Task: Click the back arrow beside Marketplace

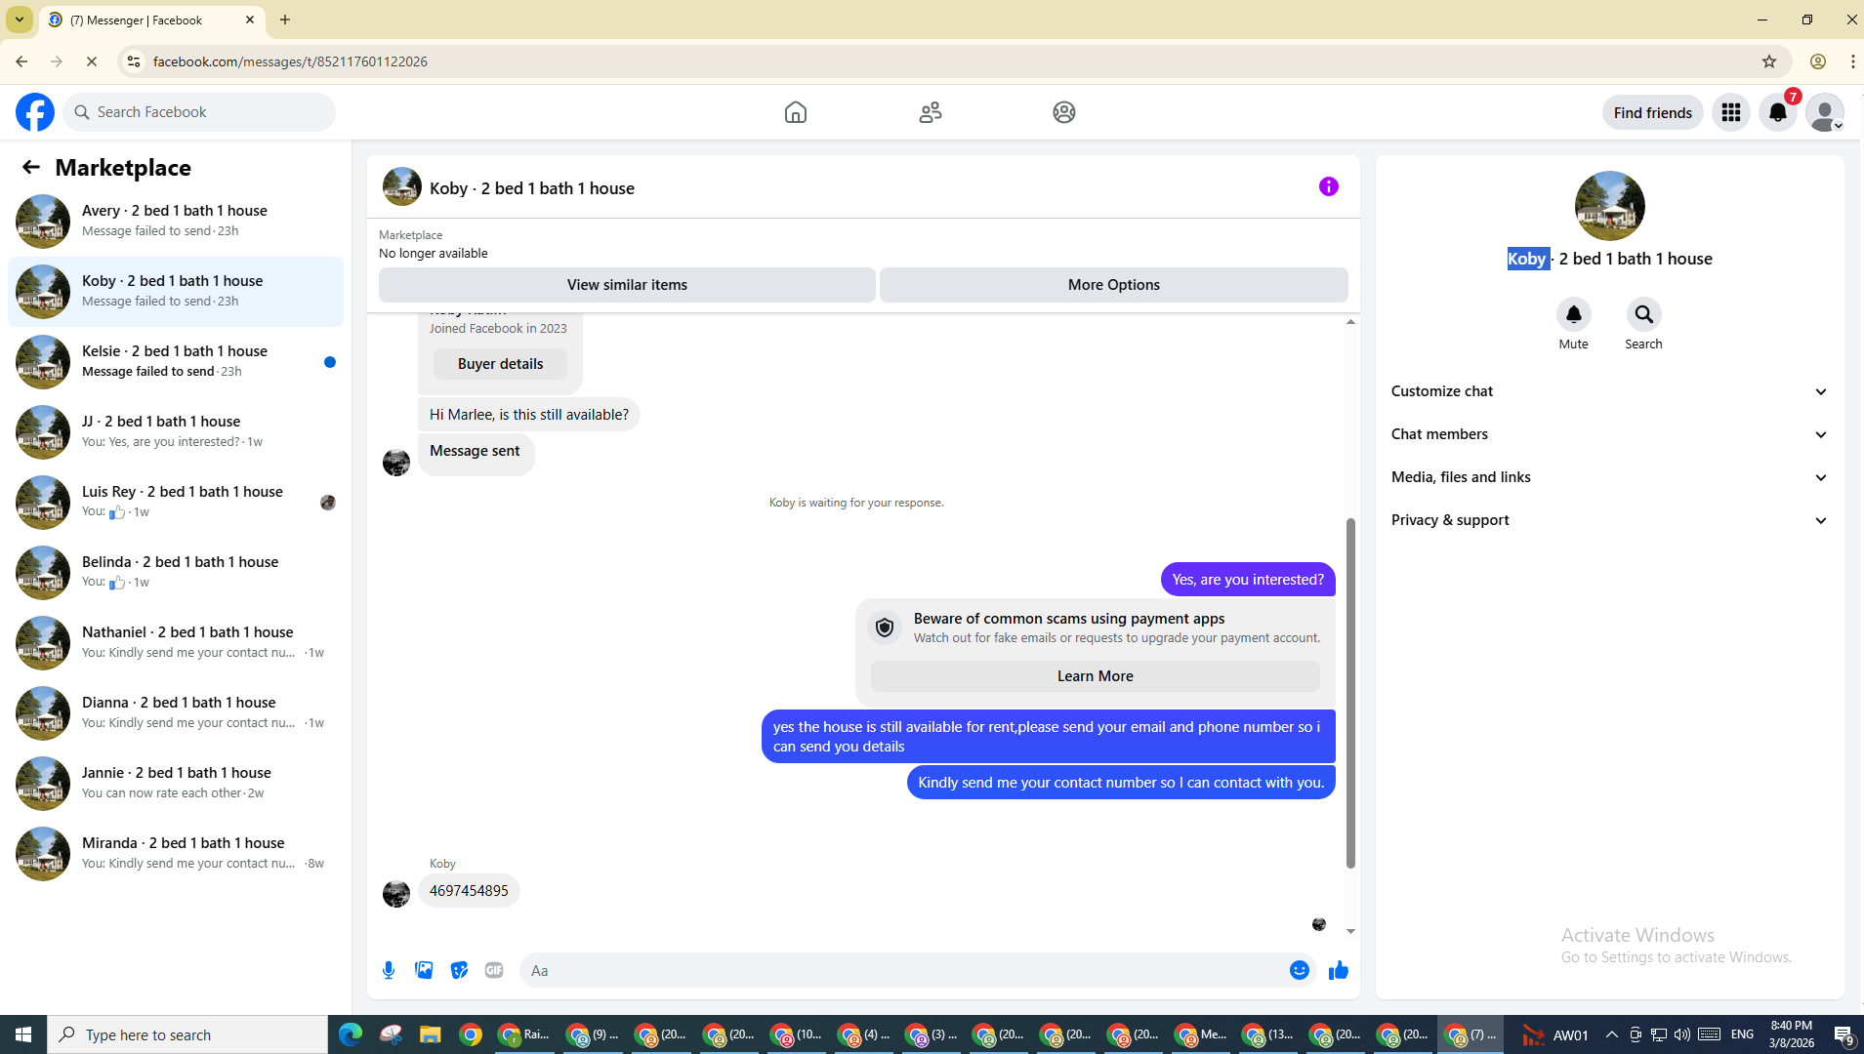Action: pyautogui.click(x=31, y=168)
